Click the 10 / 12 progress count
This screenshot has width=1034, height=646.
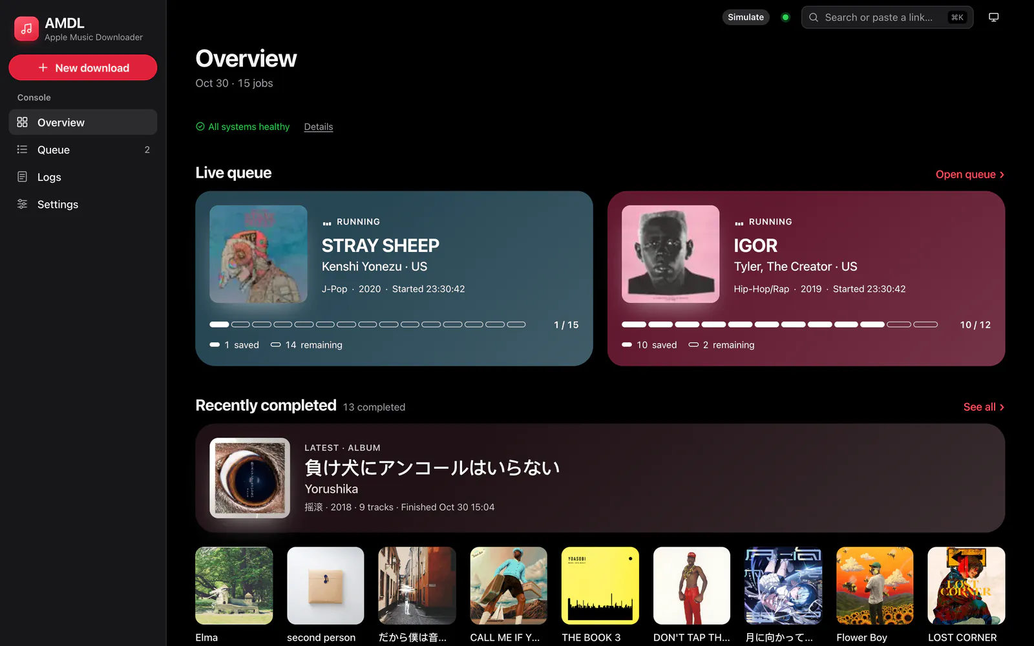(x=975, y=325)
